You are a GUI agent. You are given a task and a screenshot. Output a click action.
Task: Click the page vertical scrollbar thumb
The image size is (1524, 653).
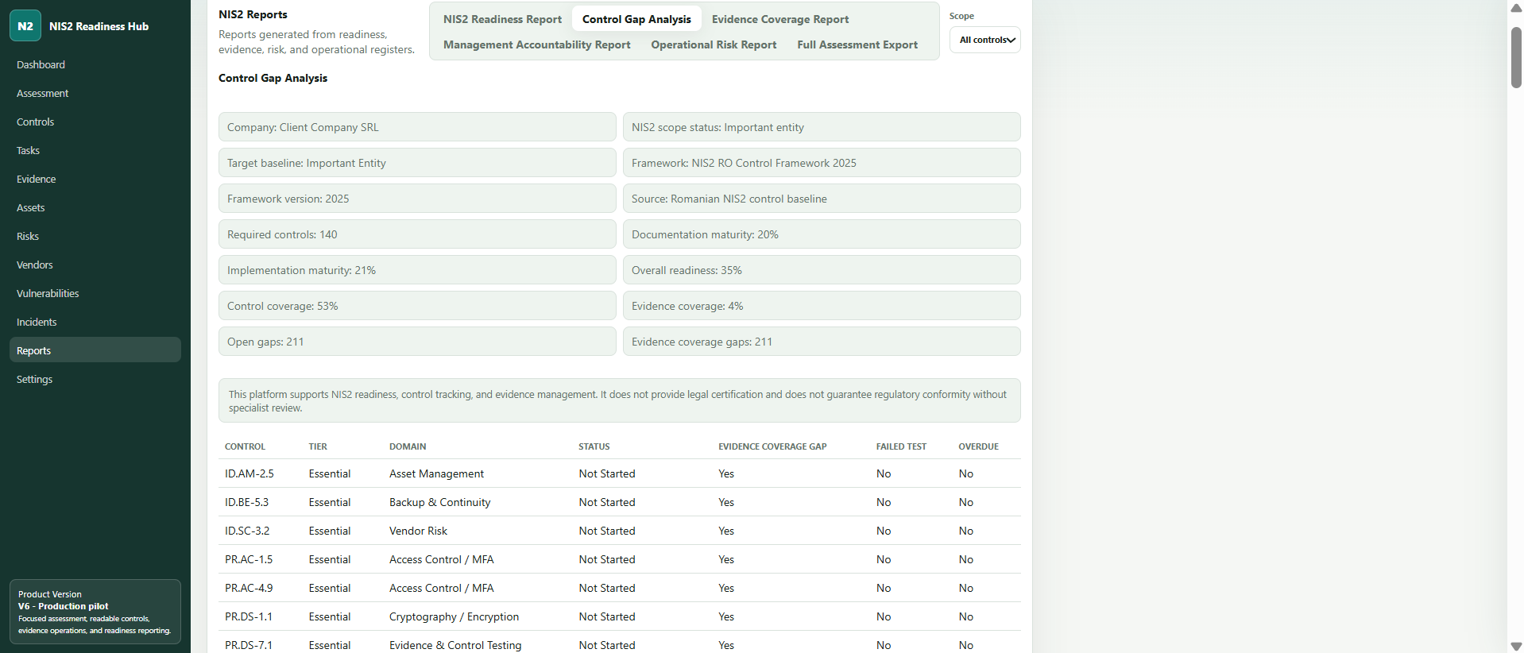(1516, 57)
